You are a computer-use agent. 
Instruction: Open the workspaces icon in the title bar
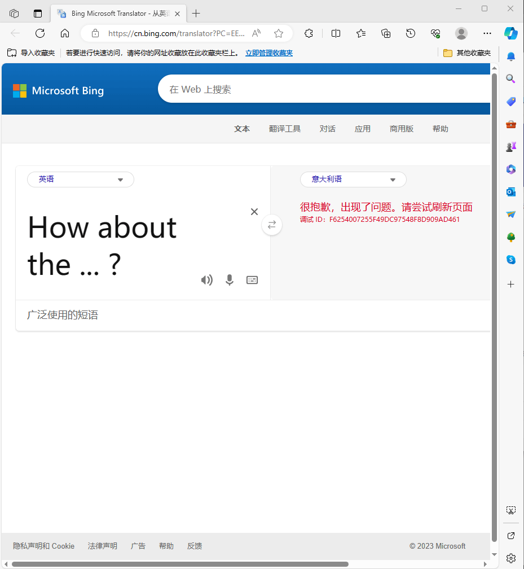pos(14,14)
